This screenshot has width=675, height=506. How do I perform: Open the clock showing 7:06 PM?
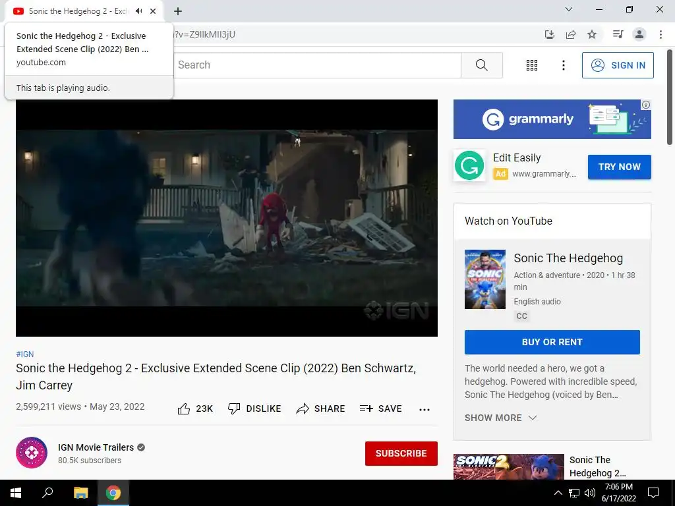click(x=618, y=493)
